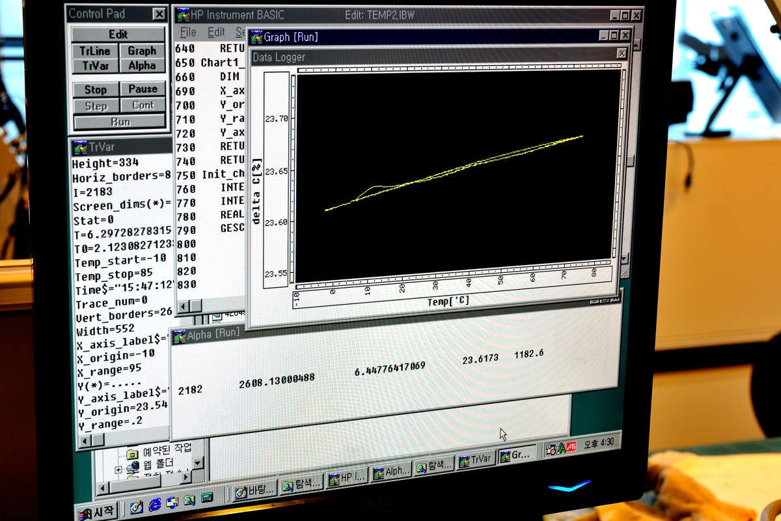Screen dimensions: 781x521
Task: Close the Data Logger panel
Action: click(622, 53)
